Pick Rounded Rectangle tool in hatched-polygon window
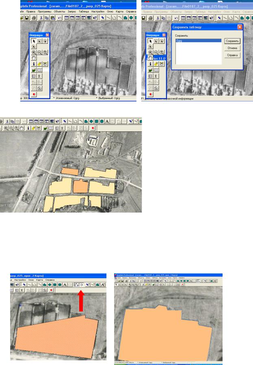This screenshot has height=365, width=253. click(60, 285)
